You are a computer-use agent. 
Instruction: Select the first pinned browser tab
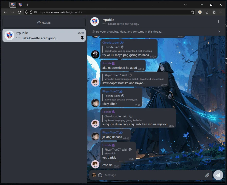click(x=13, y=5)
